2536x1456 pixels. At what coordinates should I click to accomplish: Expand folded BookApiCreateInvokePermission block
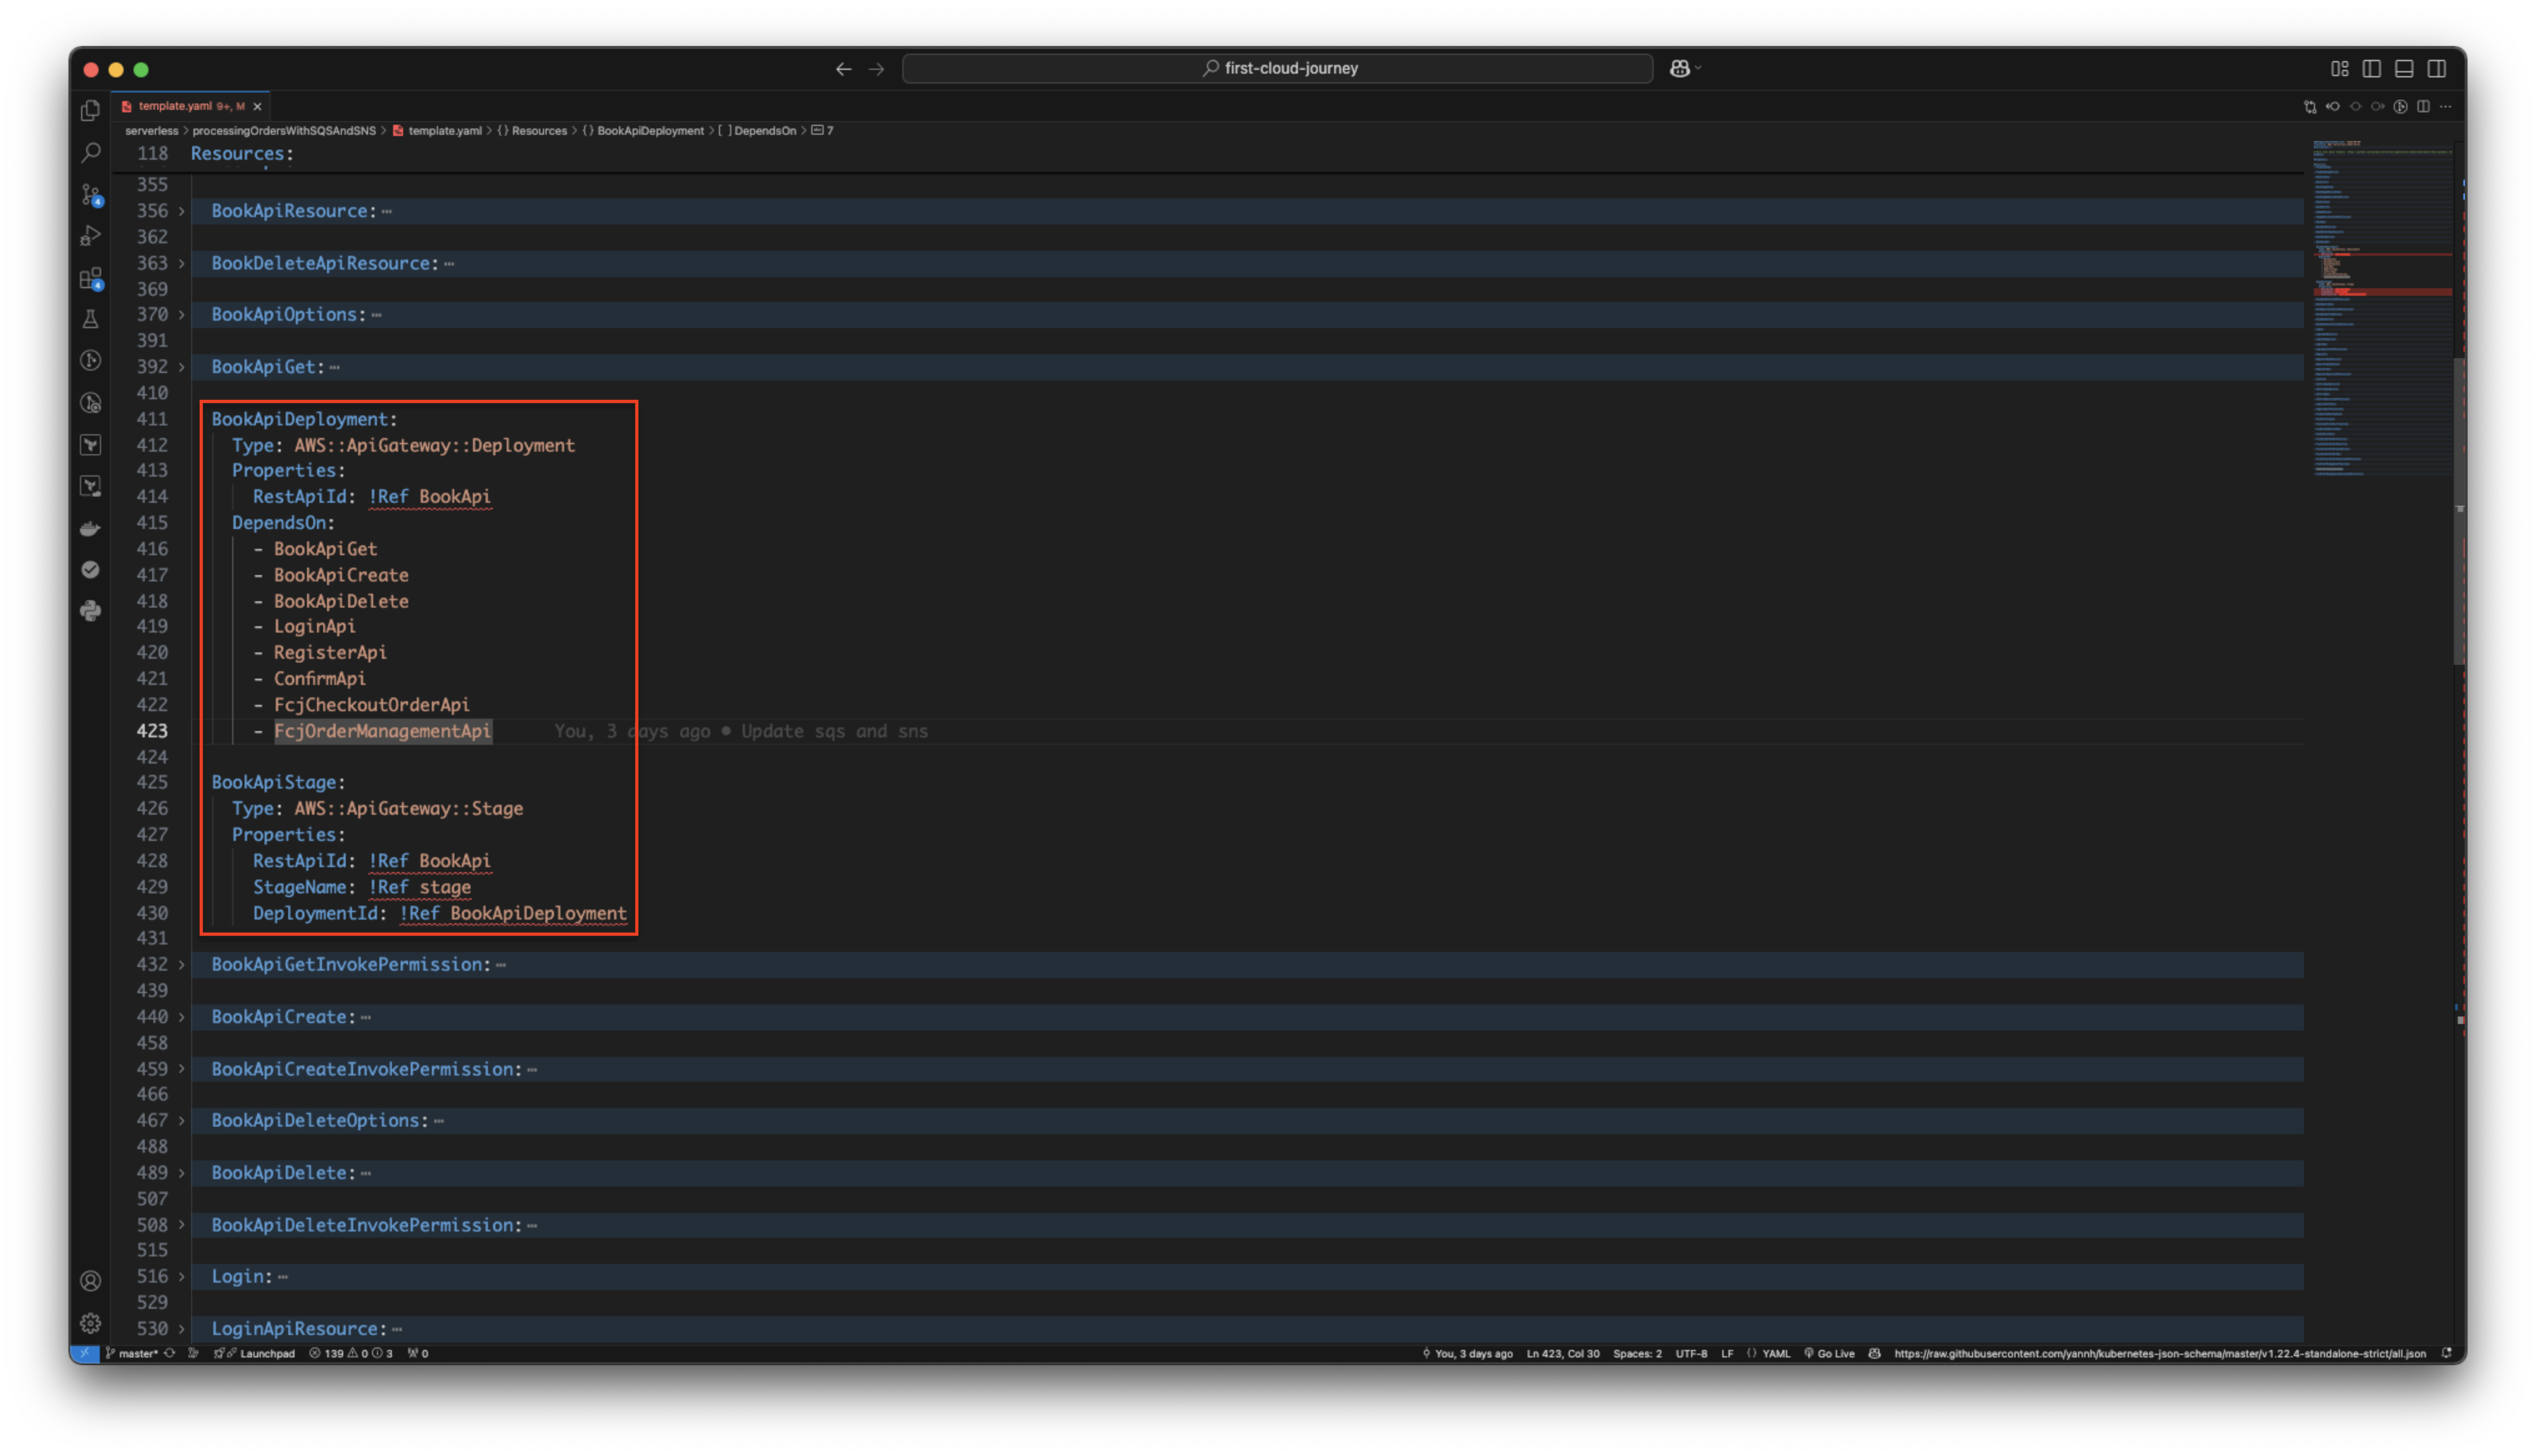[181, 1069]
